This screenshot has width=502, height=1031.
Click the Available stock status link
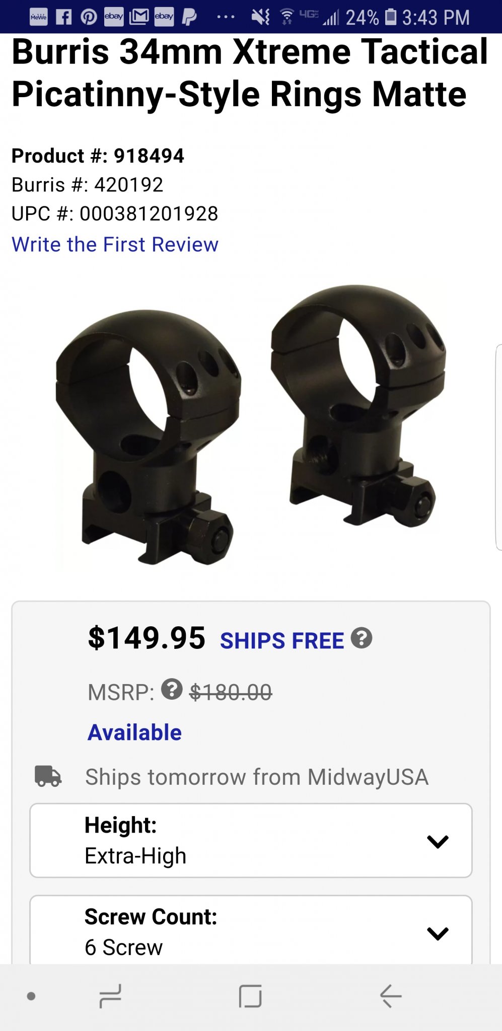point(134,732)
